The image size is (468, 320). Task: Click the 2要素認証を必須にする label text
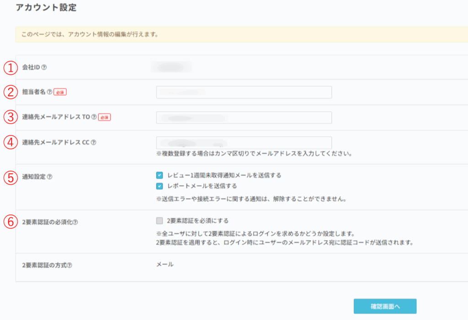[197, 221]
